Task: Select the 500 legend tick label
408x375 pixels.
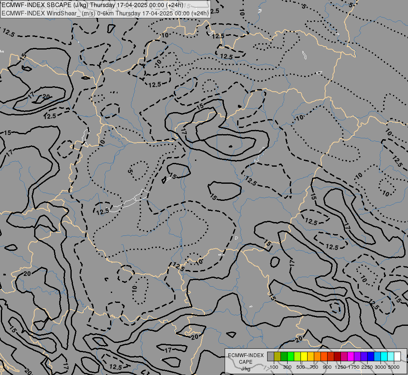Action: [300, 367]
